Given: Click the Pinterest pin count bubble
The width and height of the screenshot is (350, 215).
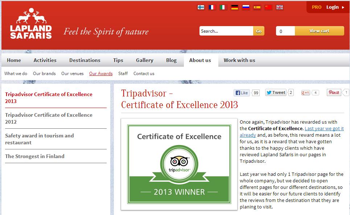Looking at the screenshot, I should point(346,92).
